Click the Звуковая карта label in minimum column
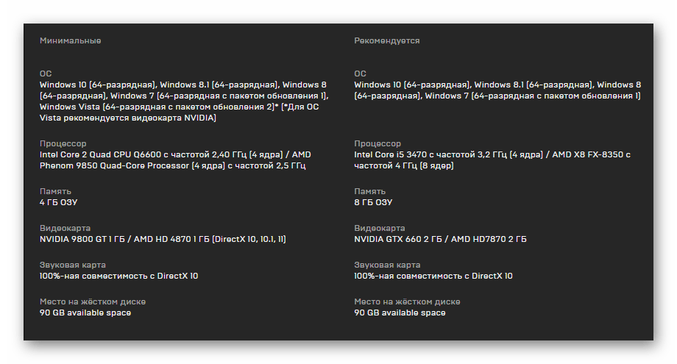The image size is (677, 364). click(73, 265)
